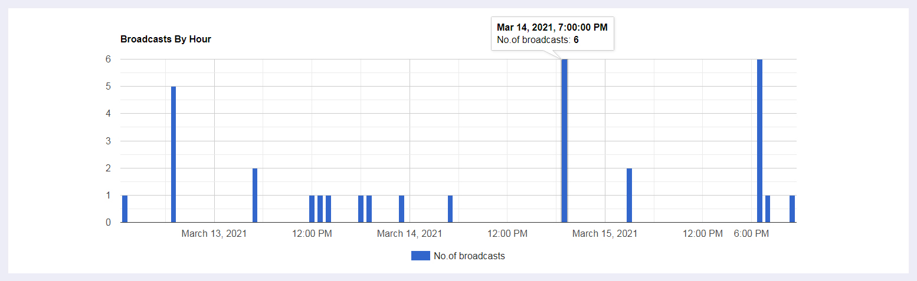Select the six-broadcast bar near 6:00 PM March 15
This screenshot has width=917, height=281.
click(759, 141)
